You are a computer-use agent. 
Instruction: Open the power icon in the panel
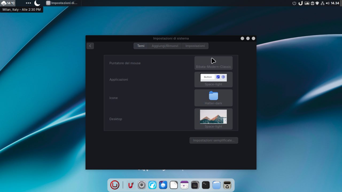click(x=294, y=3)
